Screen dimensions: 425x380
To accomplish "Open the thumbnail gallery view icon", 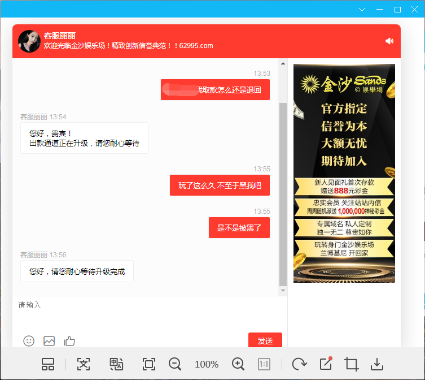I will pos(48,364).
